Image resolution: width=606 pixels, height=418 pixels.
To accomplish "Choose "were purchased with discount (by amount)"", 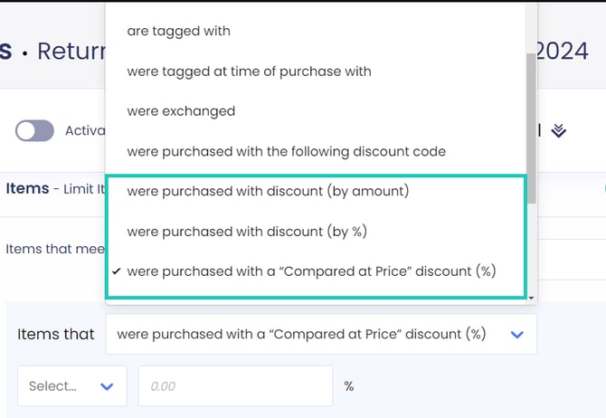I will [268, 191].
